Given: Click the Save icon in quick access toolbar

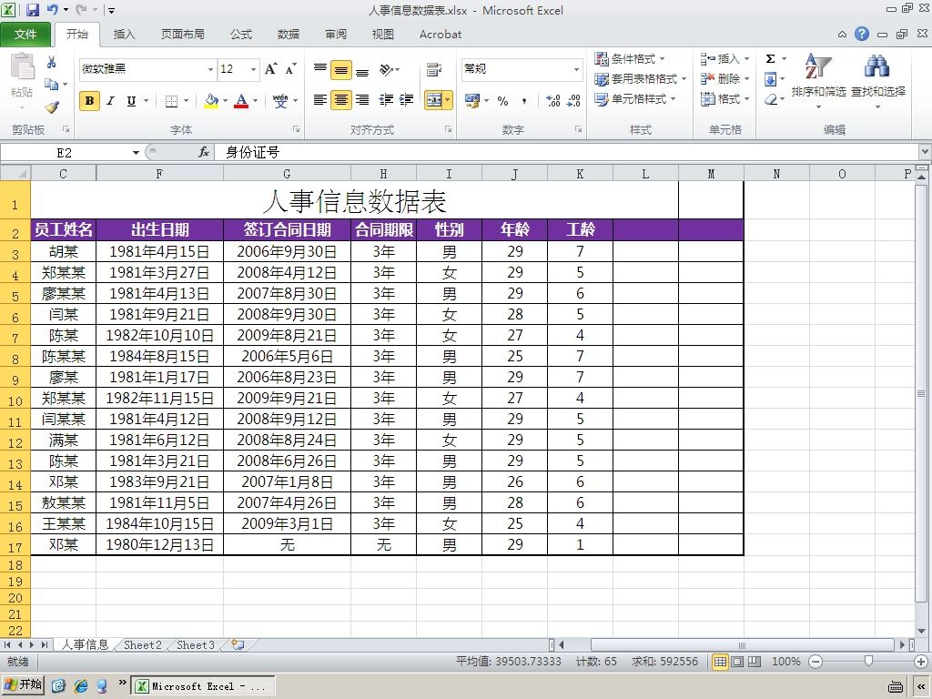Looking at the screenshot, I should [x=32, y=10].
